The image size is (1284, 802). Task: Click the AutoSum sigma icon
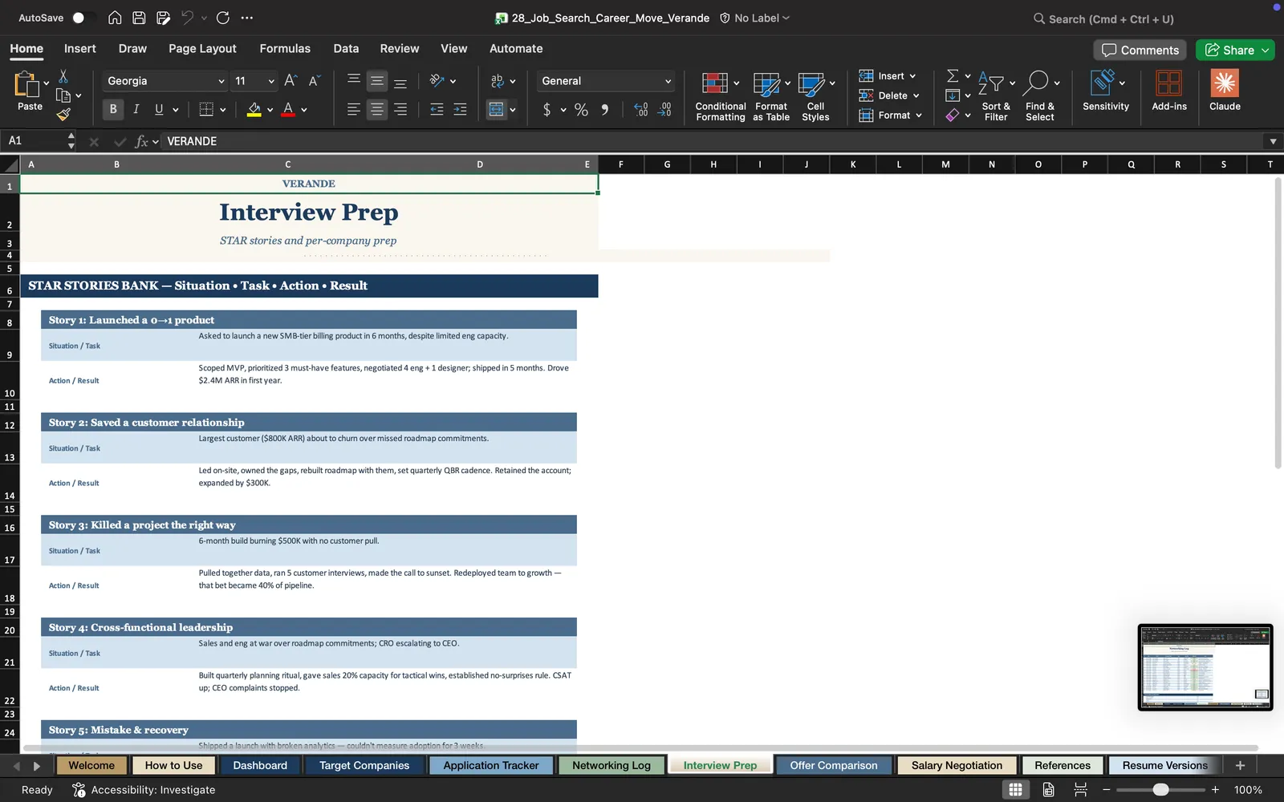click(953, 76)
